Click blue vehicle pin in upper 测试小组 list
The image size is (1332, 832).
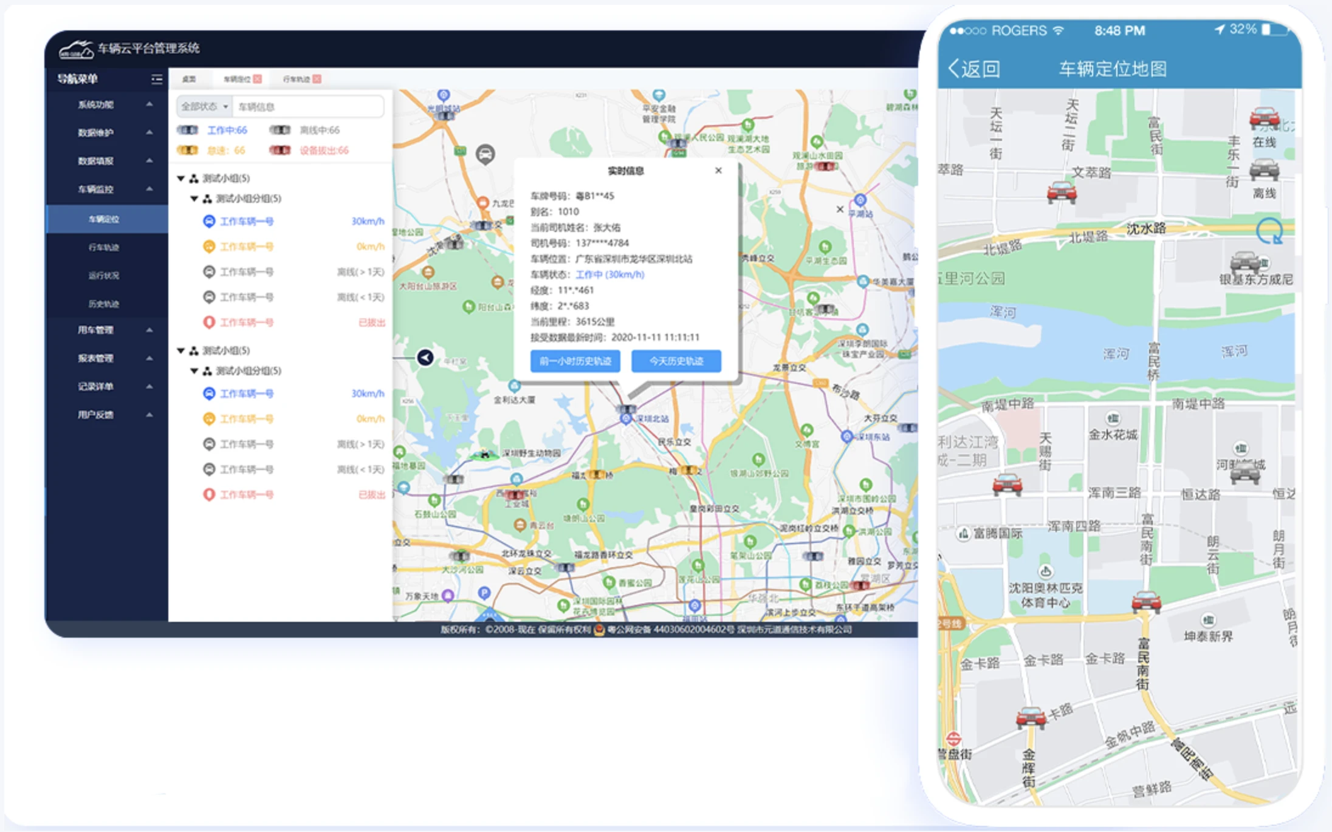coord(208,222)
